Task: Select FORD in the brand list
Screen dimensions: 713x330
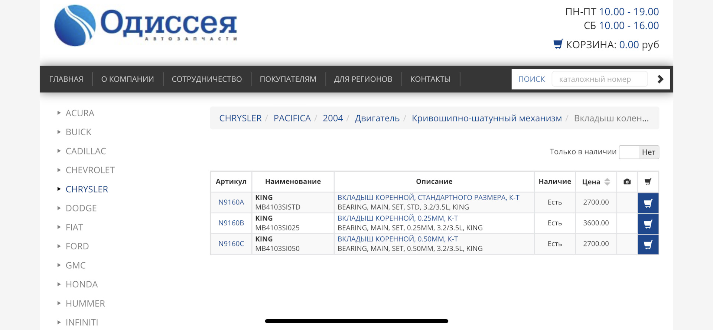Action: click(x=77, y=246)
